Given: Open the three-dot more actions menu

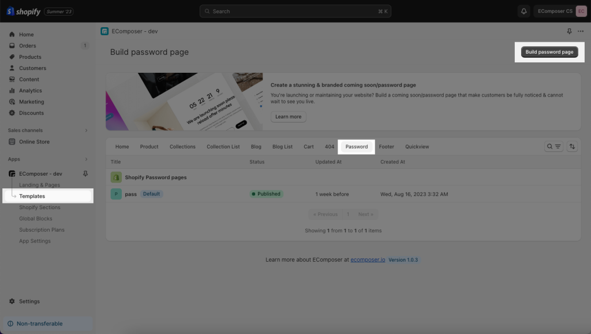Looking at the screenshot, I should (x=581, y=31).
